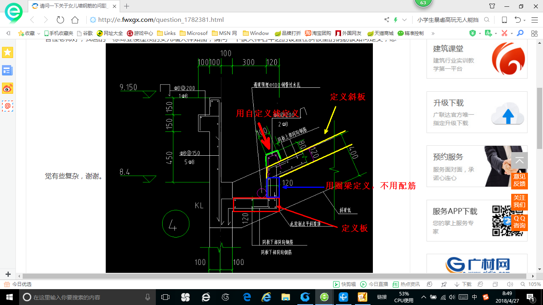Screen dimensions: 543x305
Task: Click the scroll-to-top arrow button
Action: [x=520, y=161]
